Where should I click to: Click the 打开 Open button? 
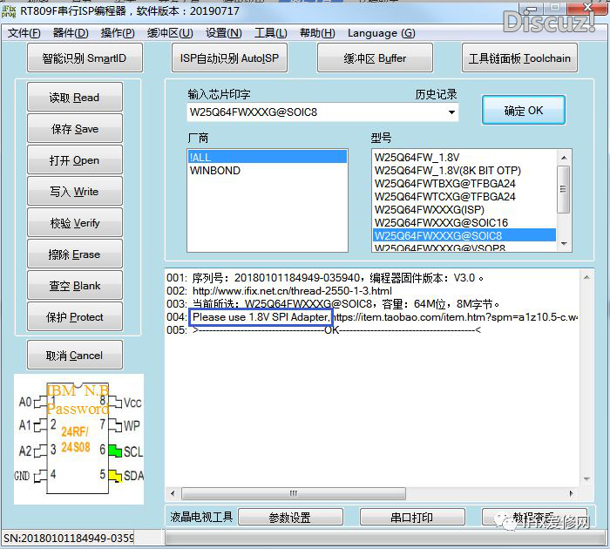click(75, 160)
